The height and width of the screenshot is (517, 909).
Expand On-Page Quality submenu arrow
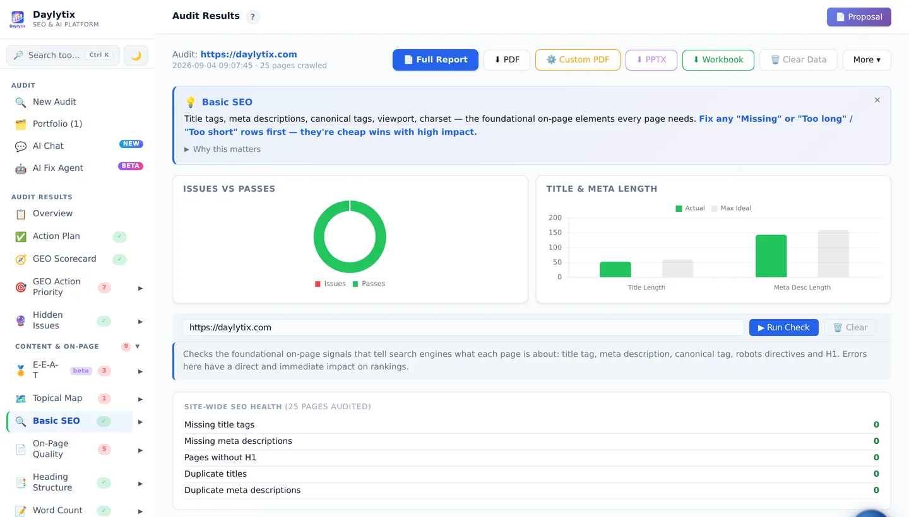pos(140,450)
